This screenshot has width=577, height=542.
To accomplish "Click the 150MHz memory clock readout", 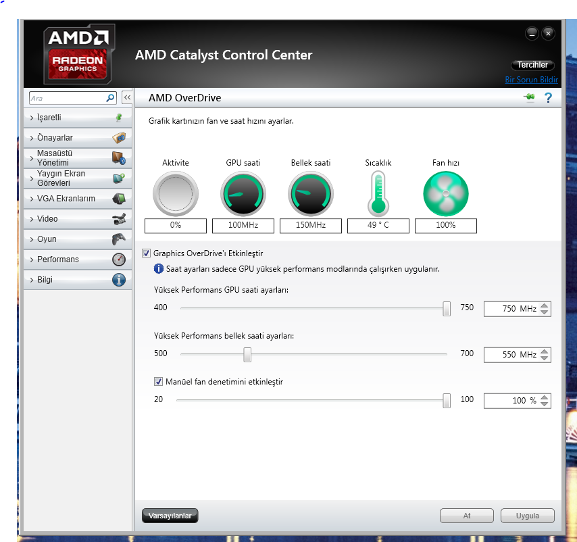I will click(311, 226).
